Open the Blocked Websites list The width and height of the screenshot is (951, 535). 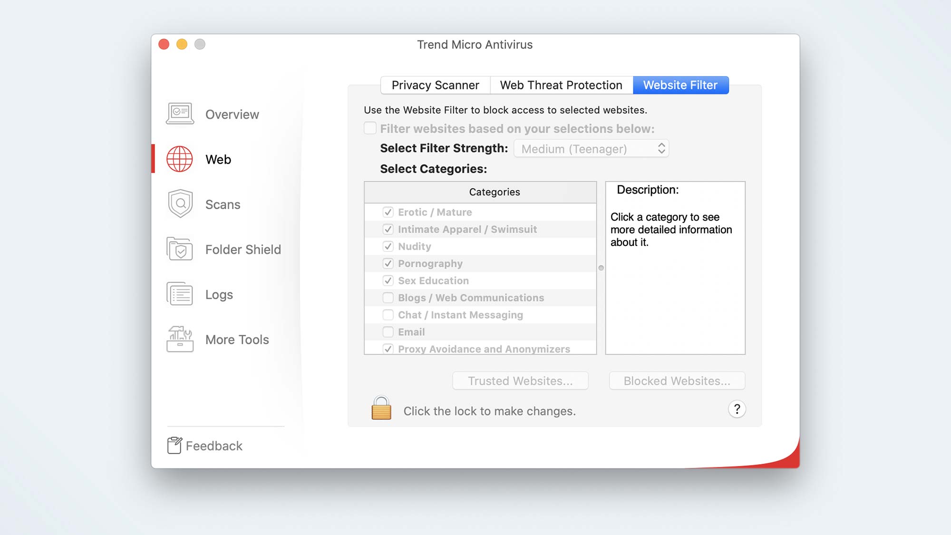[676, 380]
